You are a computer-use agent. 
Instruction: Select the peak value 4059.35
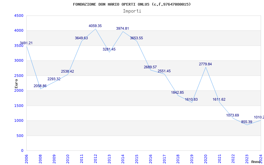95,26
